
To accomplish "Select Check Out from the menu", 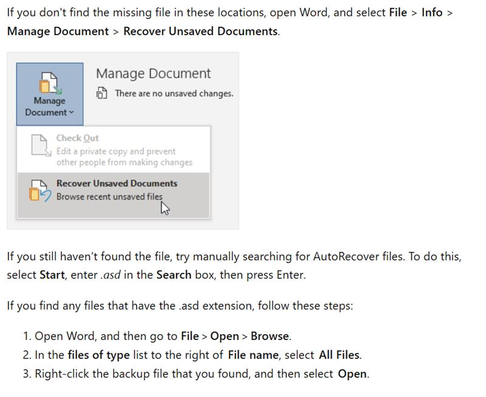I will [x=78, y=137].
